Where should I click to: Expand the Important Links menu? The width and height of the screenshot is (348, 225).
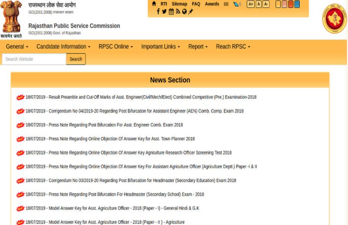161,47
